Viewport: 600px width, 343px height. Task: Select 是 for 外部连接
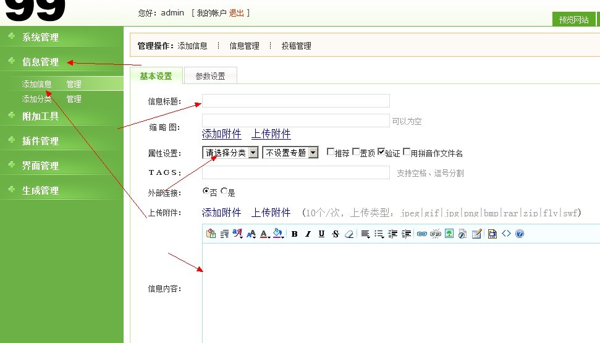(x=224, y=190)
